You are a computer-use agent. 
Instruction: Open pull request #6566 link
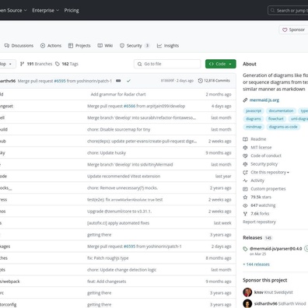[129, 106]
